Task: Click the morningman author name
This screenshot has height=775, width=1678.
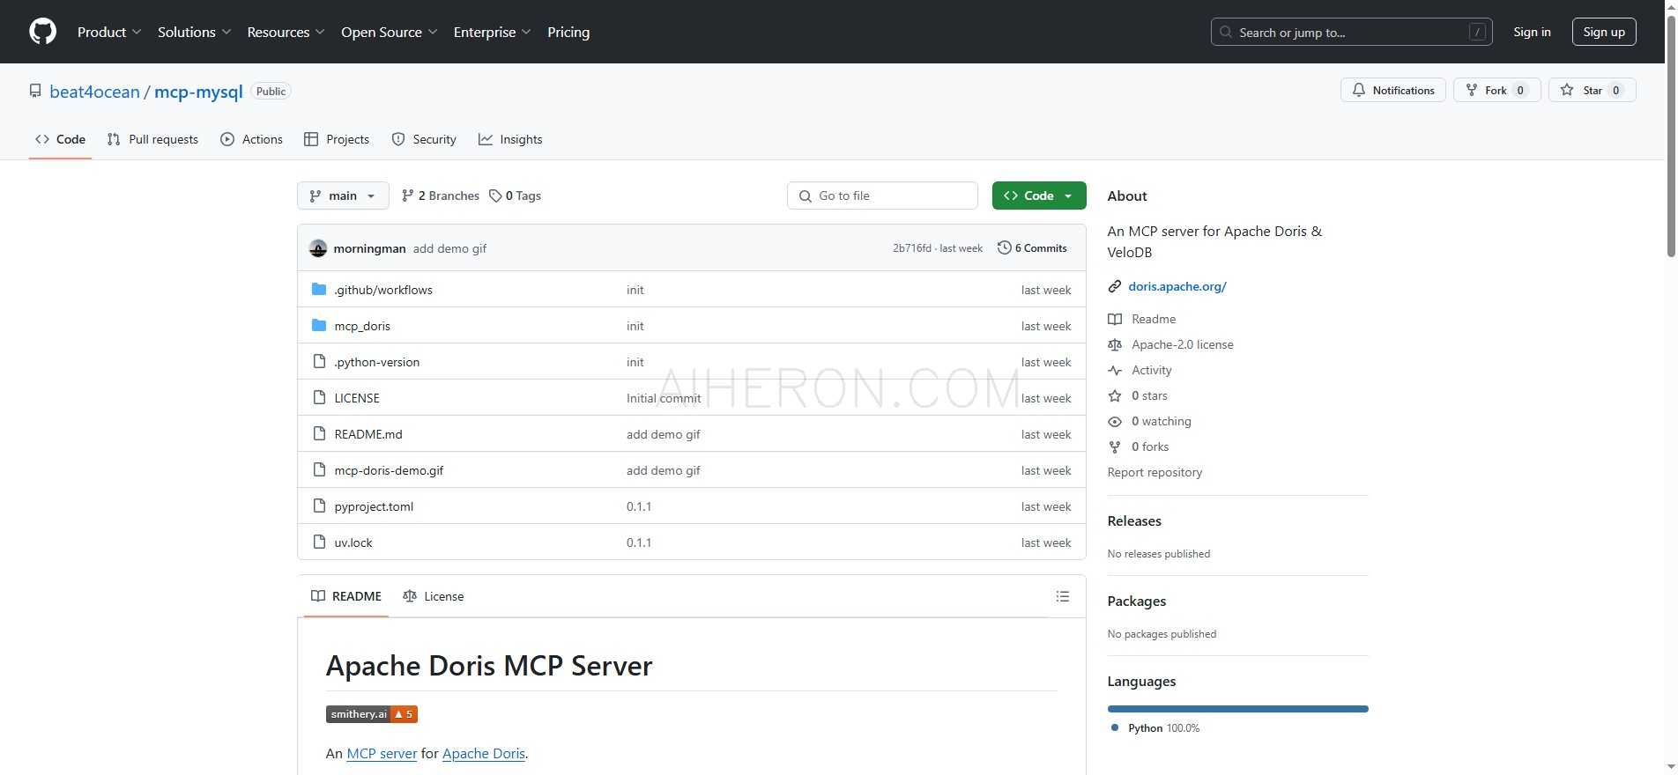Action: [x=369, y=248]
